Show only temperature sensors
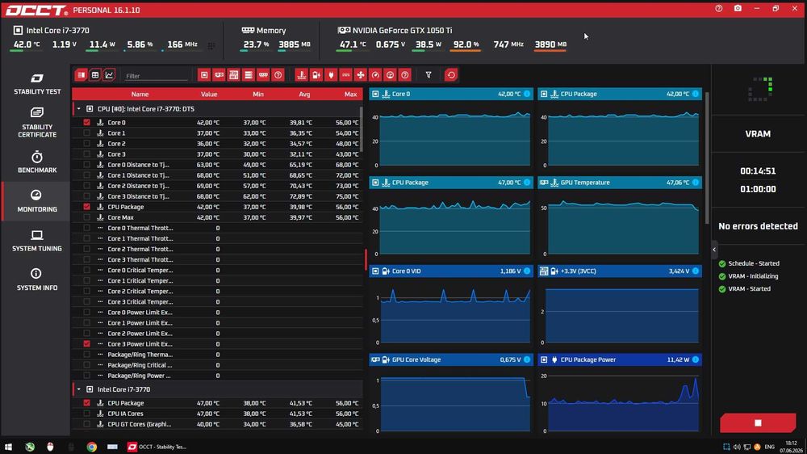 [x=302, y=75]
